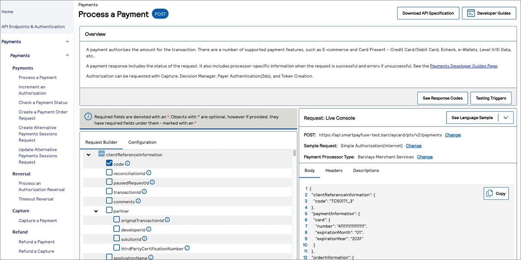The width and height of the screenshot is (521, 260).
Task: Switch to the Configuration tab
Action: click(x=142, y=142)
